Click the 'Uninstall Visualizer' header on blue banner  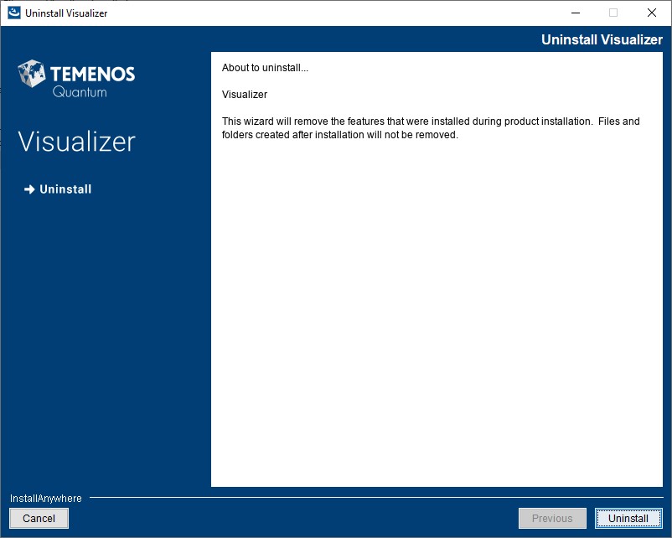click(602, 39)
